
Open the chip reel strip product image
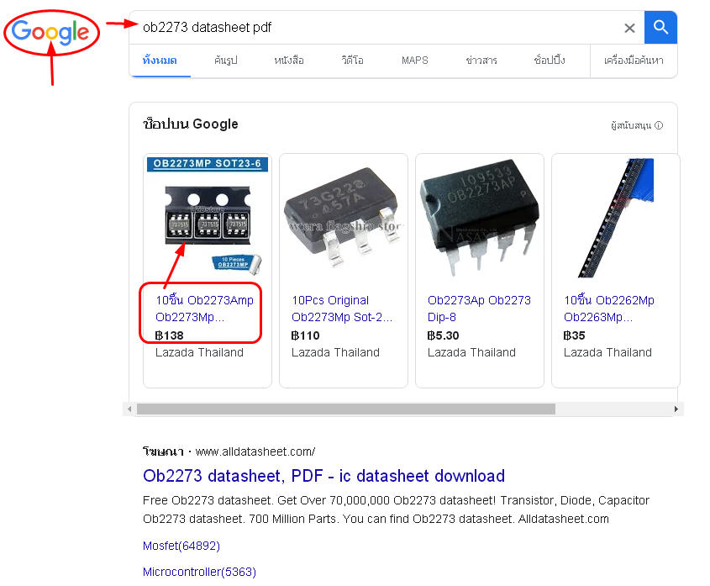pos(616,217)
